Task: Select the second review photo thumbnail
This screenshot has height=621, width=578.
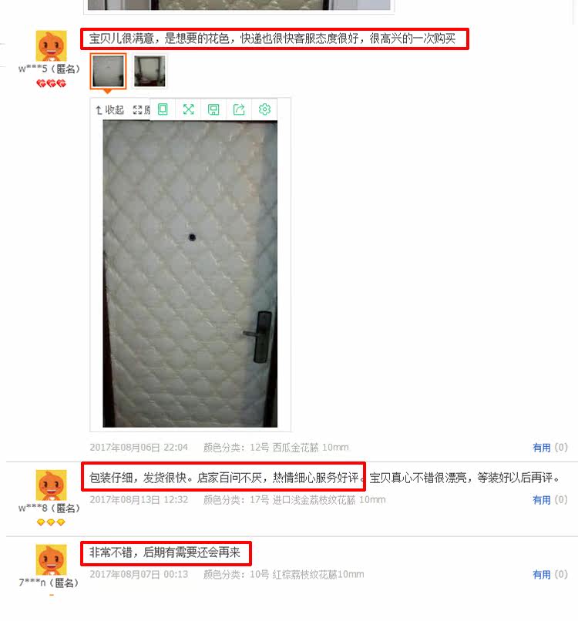Action: coord(150,72)
